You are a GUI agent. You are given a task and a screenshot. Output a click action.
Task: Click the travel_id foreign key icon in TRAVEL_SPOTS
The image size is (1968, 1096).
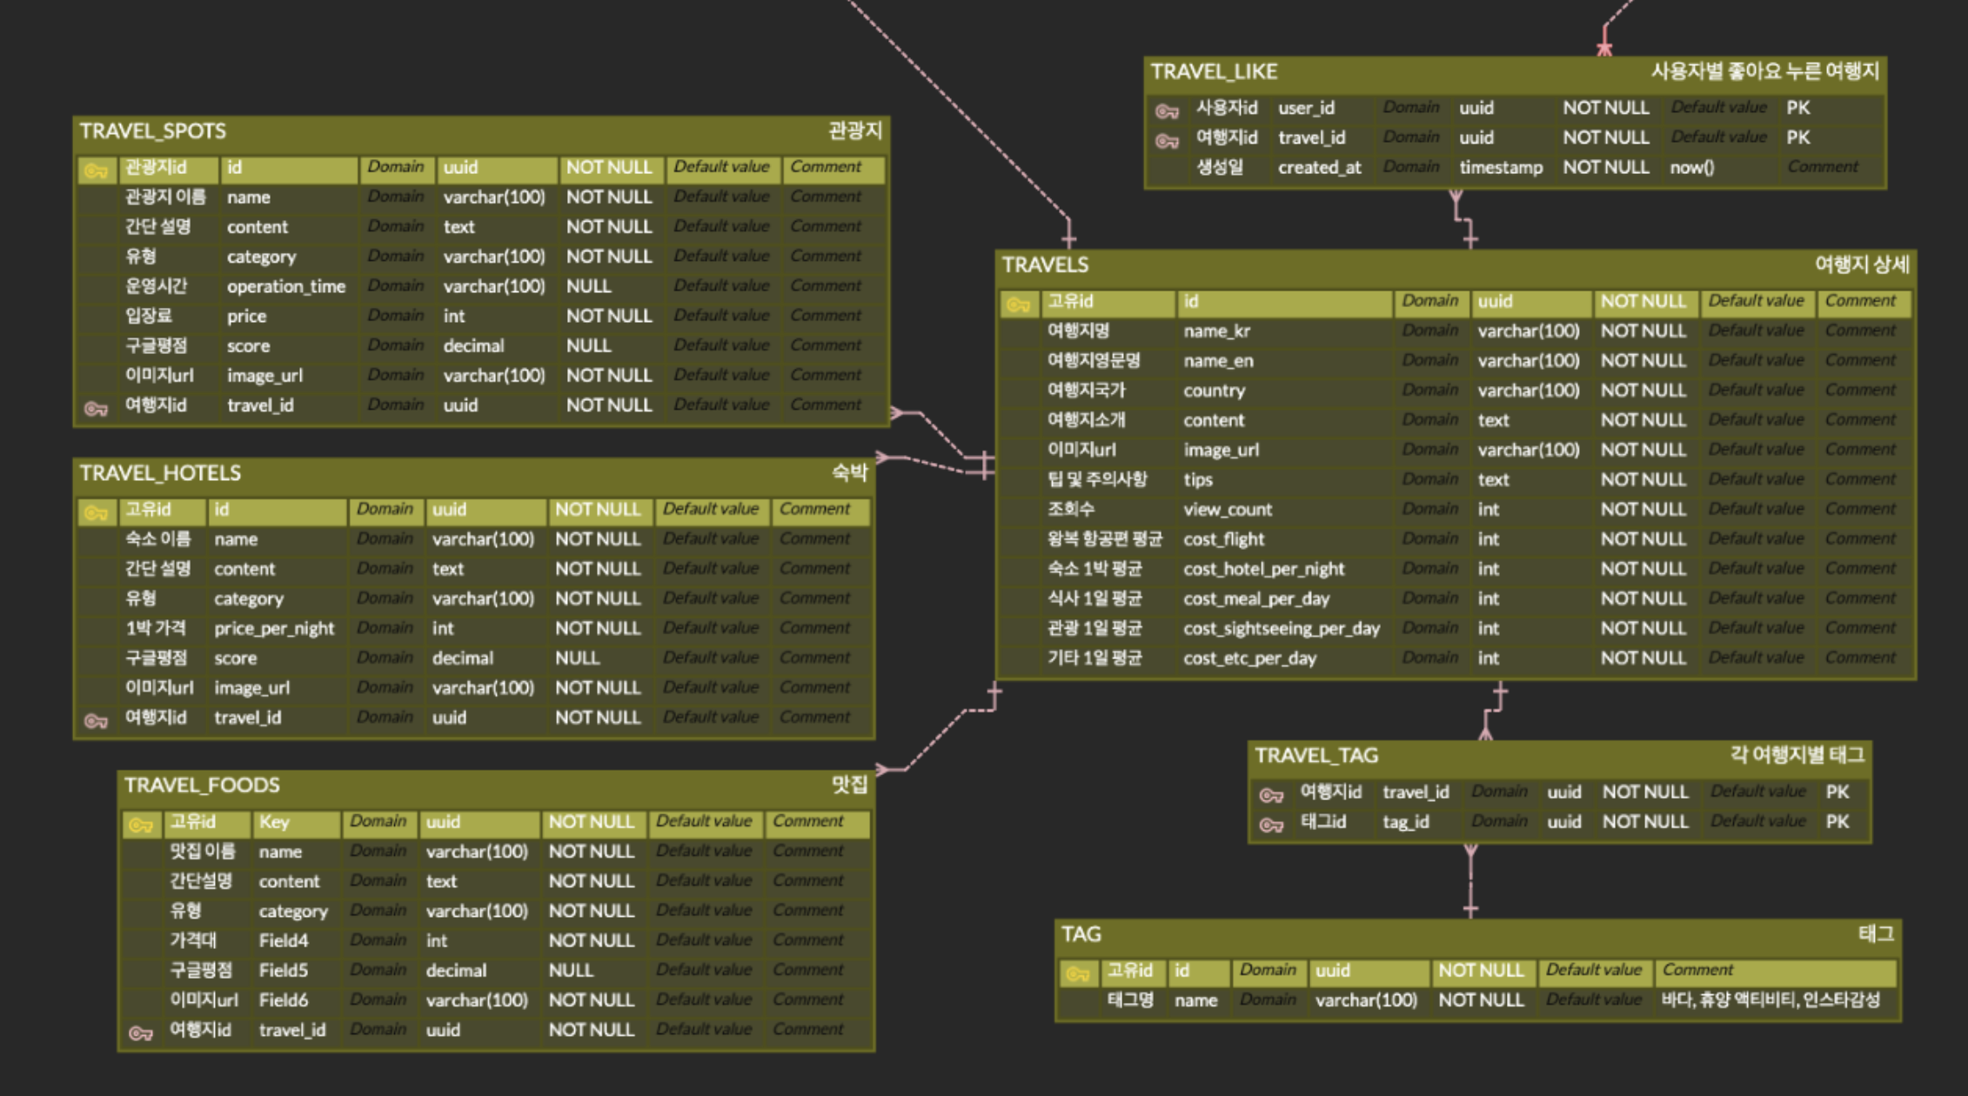pos(96,408)
